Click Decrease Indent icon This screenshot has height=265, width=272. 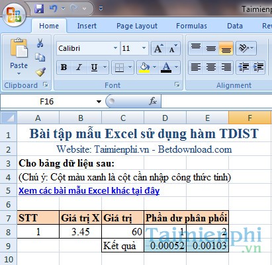pos(244,67)
